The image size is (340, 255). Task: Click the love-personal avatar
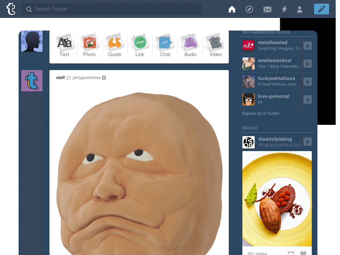[x=248, y=99]
